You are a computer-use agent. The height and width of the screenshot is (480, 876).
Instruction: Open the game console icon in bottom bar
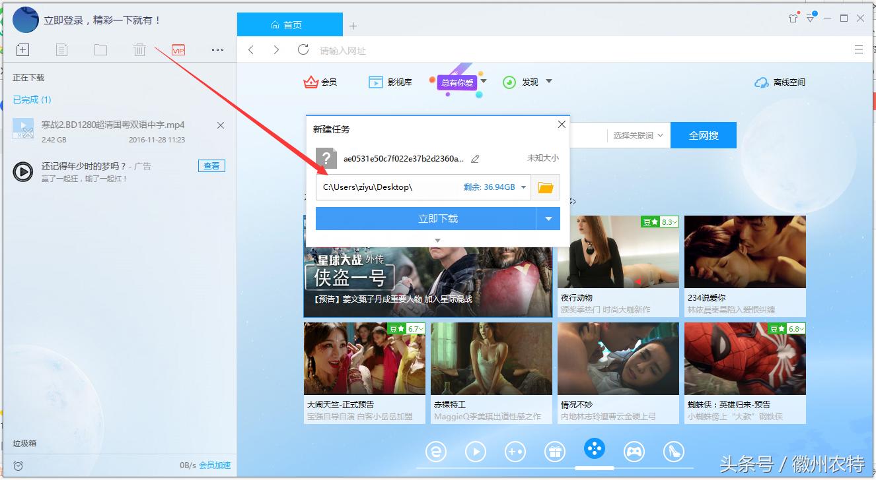click(515, 451)
